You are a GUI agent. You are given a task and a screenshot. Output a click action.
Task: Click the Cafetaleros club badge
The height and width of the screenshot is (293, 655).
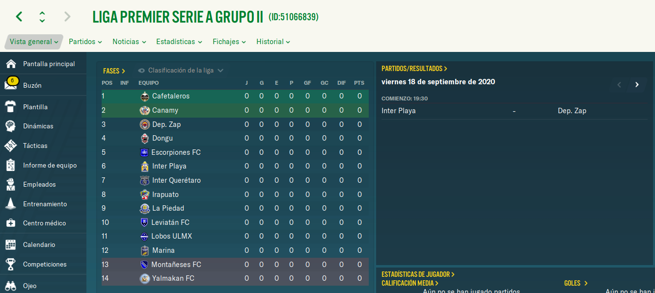[144, 96]
